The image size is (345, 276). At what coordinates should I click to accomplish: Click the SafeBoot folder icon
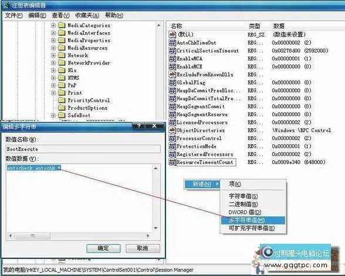click(x=62, y=115)
